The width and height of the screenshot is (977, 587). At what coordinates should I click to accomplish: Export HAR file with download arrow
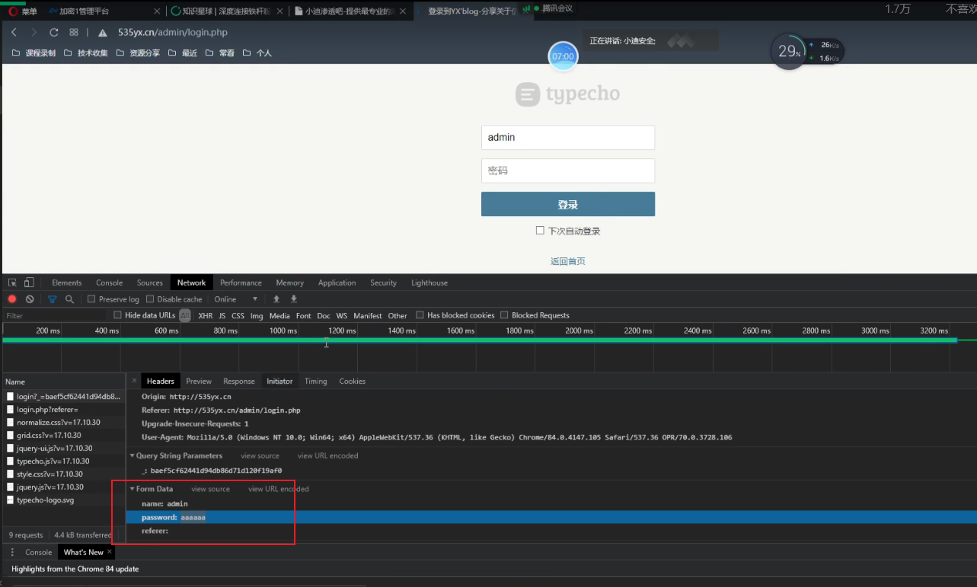point(294,299)
